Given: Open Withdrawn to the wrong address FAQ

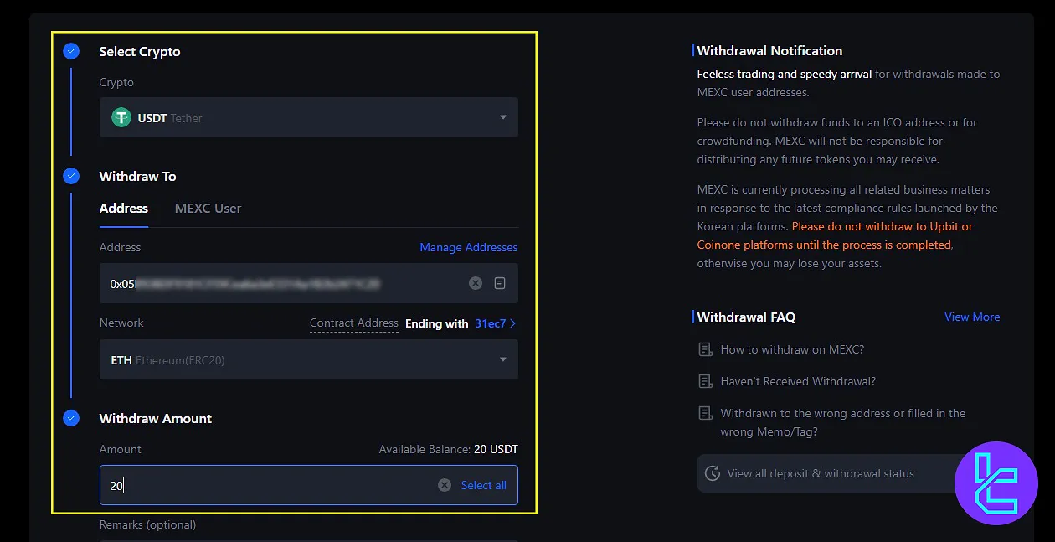Looking at the screenshot, I should tap(843, 422).
